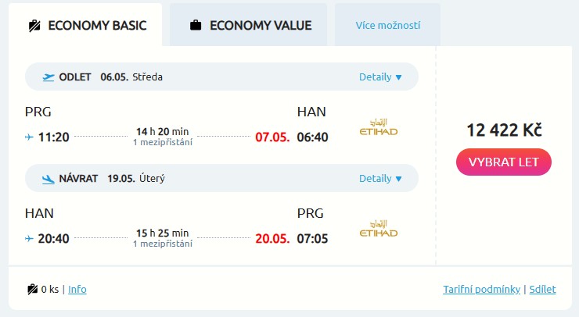Screen dimensions: 579x317
Task: Click the 12 422 Kč price
Action: pos(504,130)
